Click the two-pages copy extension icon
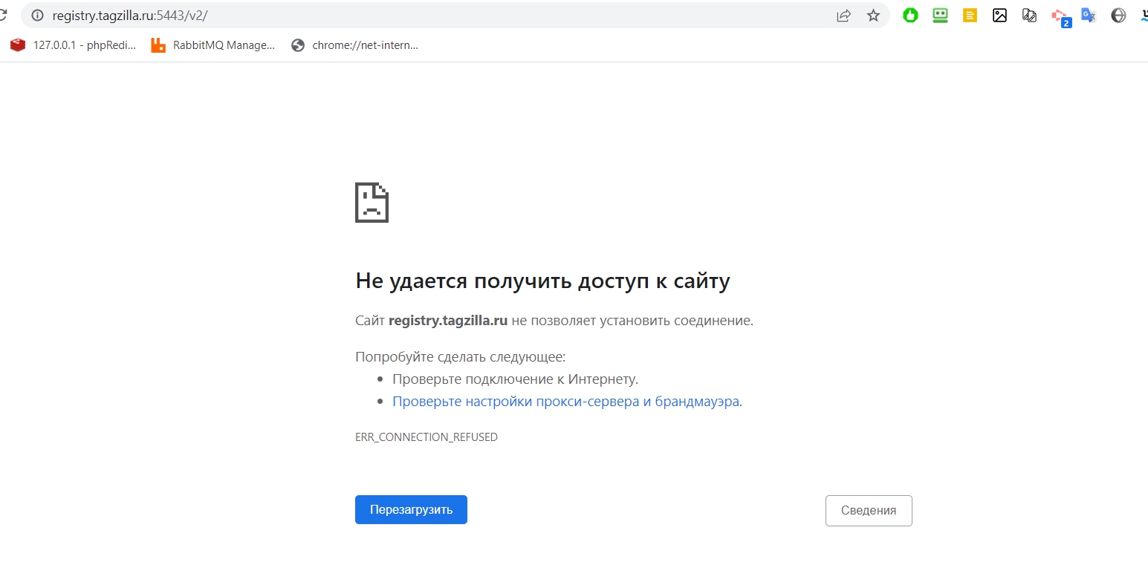The width and height of the screenshot is (1148, 562). [x=1029, y=15]
